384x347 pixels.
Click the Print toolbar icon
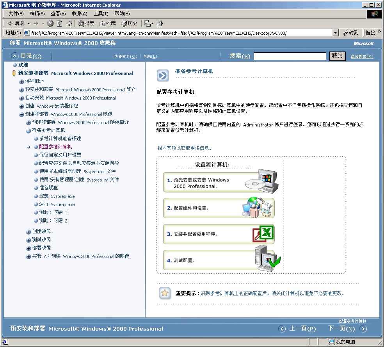point(160,23)
